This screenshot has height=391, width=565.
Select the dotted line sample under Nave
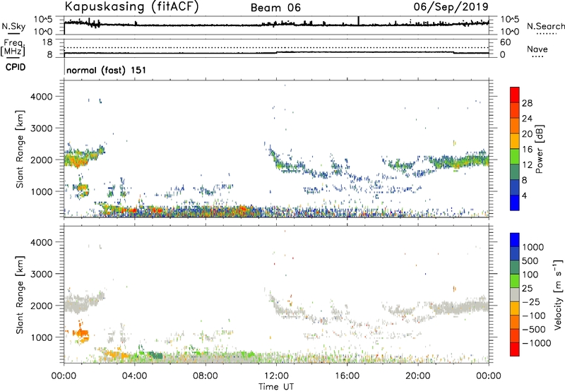pos(537,57)
